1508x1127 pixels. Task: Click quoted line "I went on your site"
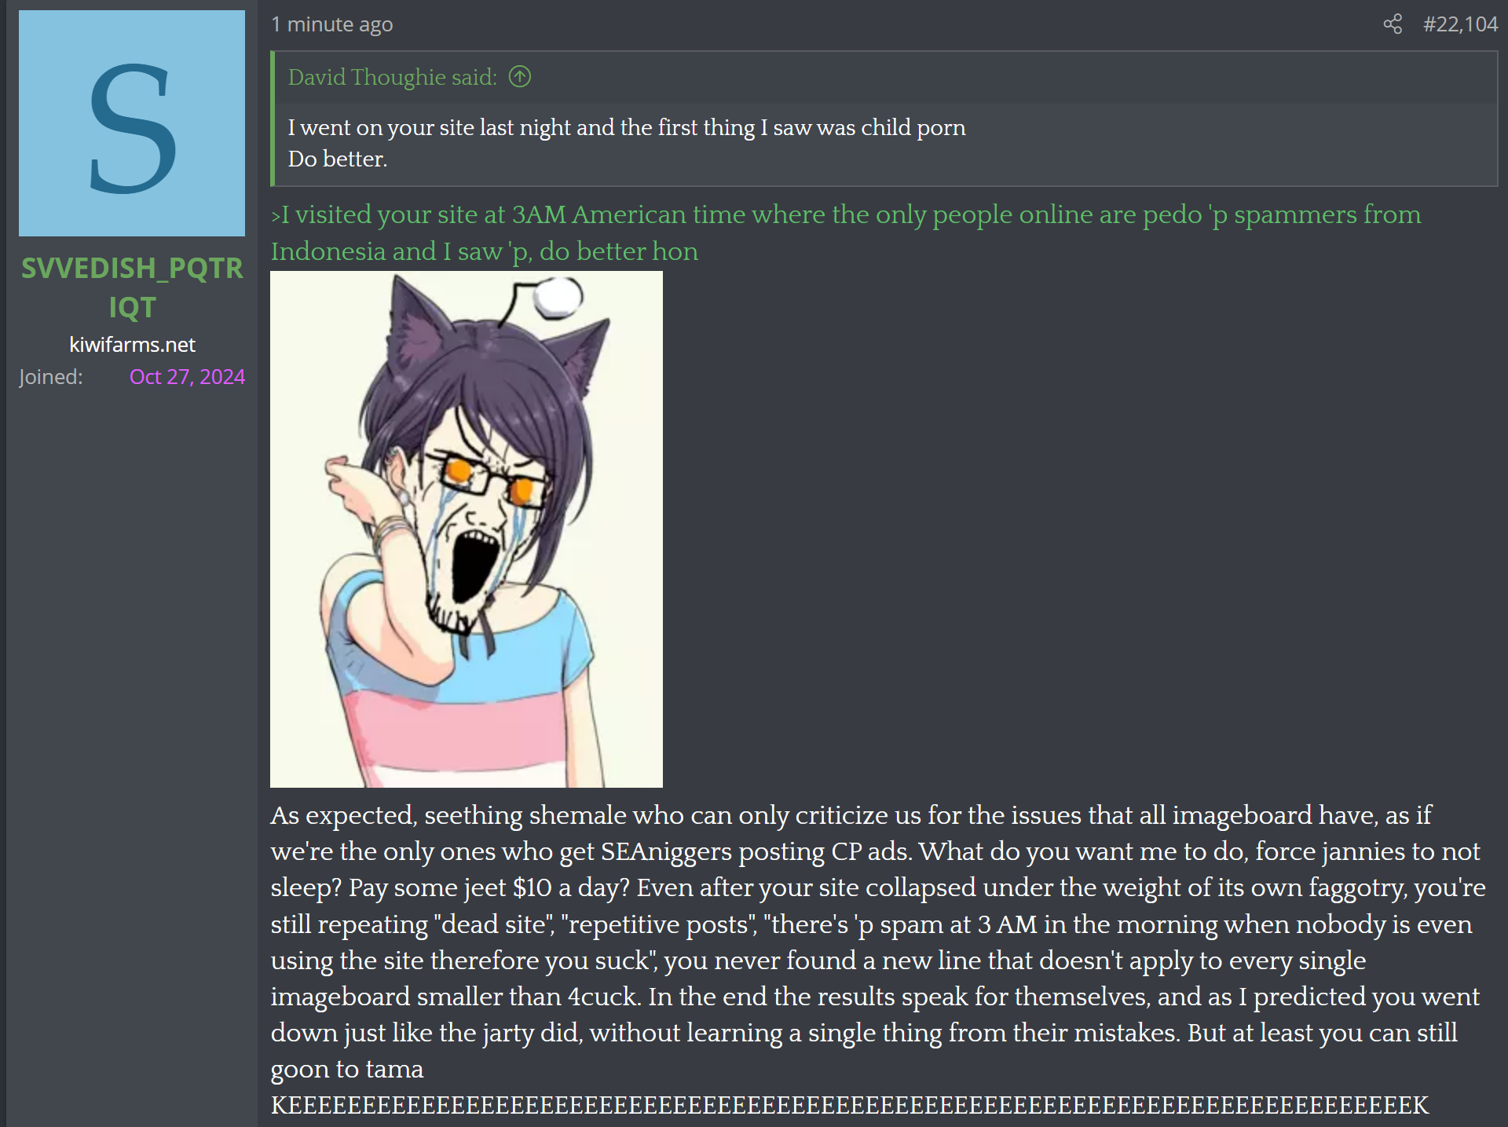pyautogui.click(x=627, y=128)
